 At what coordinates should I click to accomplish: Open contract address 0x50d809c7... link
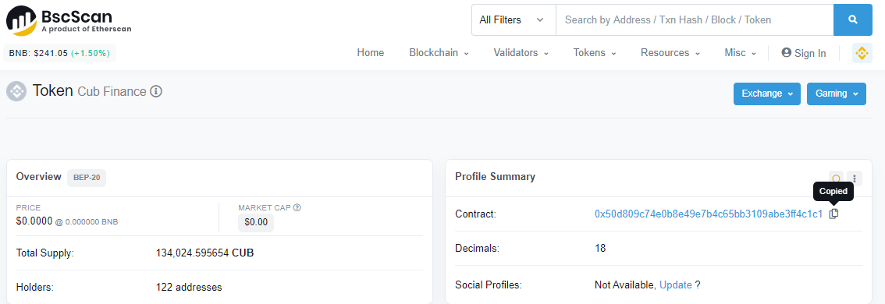coord(709,214)
